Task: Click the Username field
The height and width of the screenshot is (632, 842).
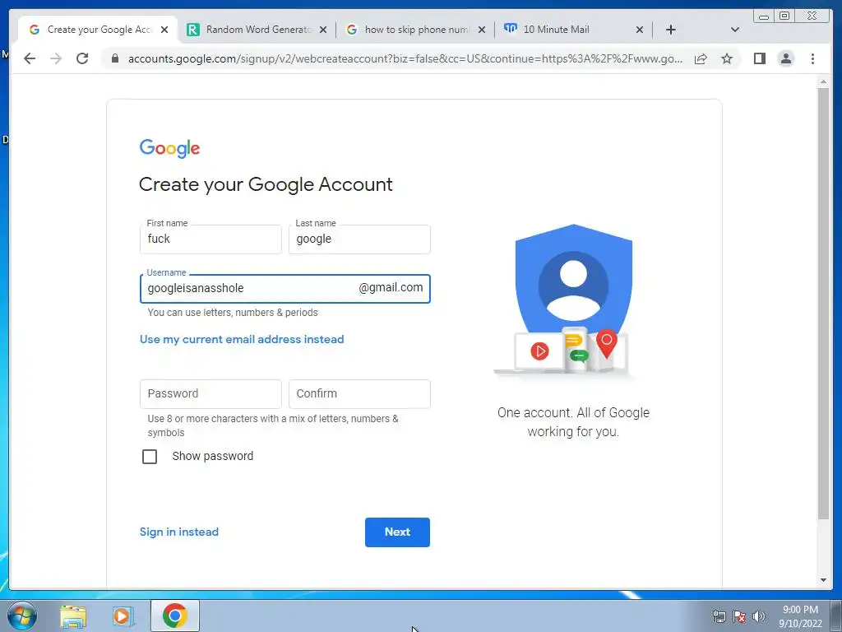Action: [285, 289]
